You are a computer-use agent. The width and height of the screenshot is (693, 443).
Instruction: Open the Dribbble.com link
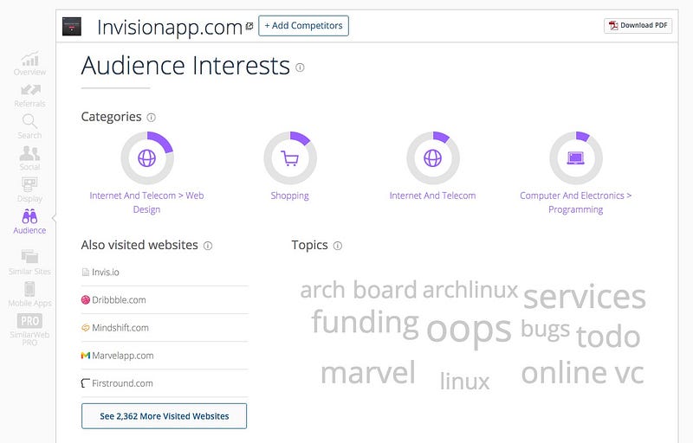pyautogui.click(x=119, y=300)
